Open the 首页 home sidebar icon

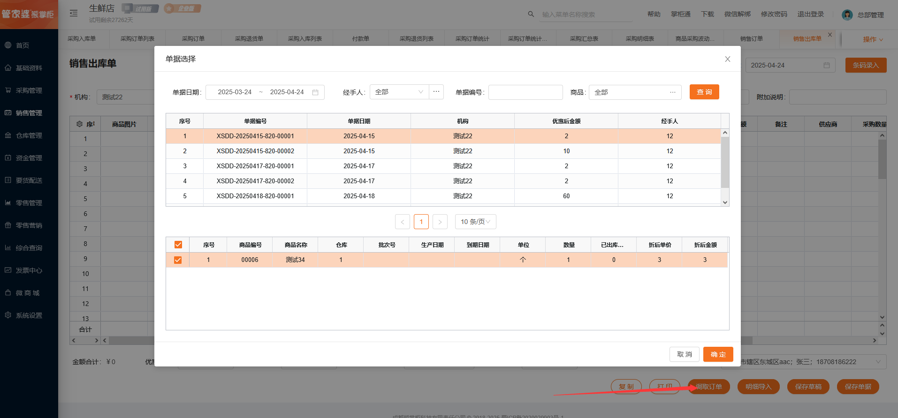pyautogui.click(x=8, y=45)
